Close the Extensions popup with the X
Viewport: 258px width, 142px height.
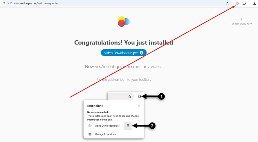pyautogui.click(x=139, y=106)
